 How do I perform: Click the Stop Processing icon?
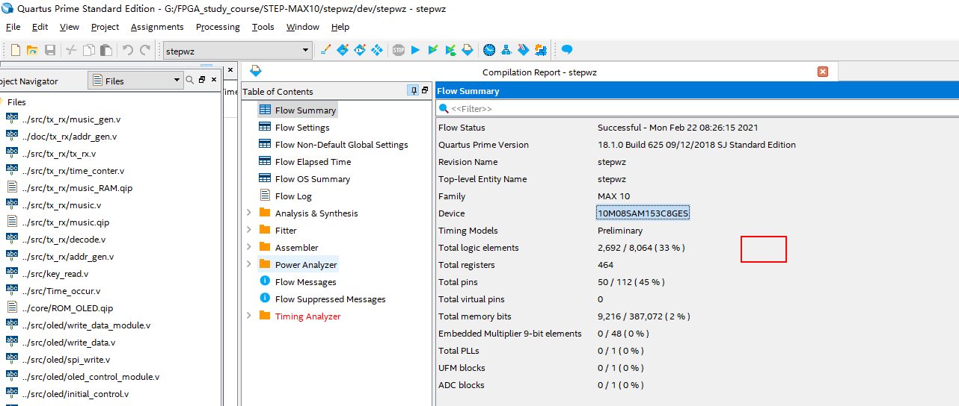[x=399, y=50]
